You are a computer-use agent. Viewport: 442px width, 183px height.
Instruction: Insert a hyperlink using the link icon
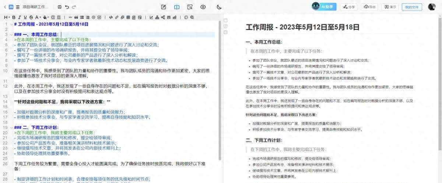click(x=116, y=17)
